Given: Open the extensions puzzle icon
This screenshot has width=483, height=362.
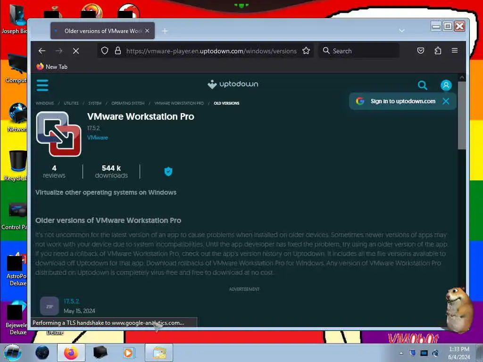Looking at the screenshot, I should pyautogui.click(x=438, y=50).
